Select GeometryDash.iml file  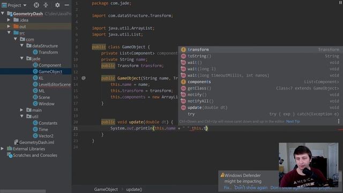36,142
